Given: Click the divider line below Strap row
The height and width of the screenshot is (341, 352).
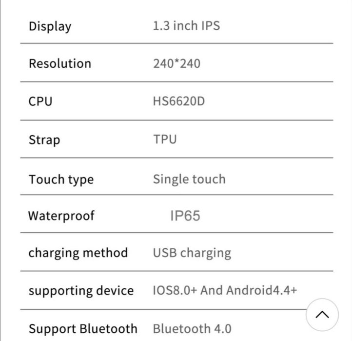Looking at the screenshot, I should pos(176,158).
